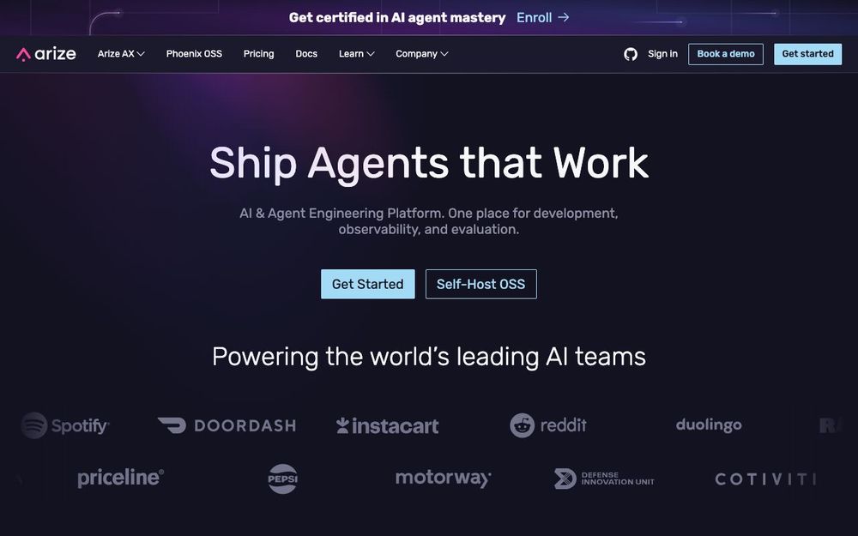
Task: Go to Docs
Action: 306,53
